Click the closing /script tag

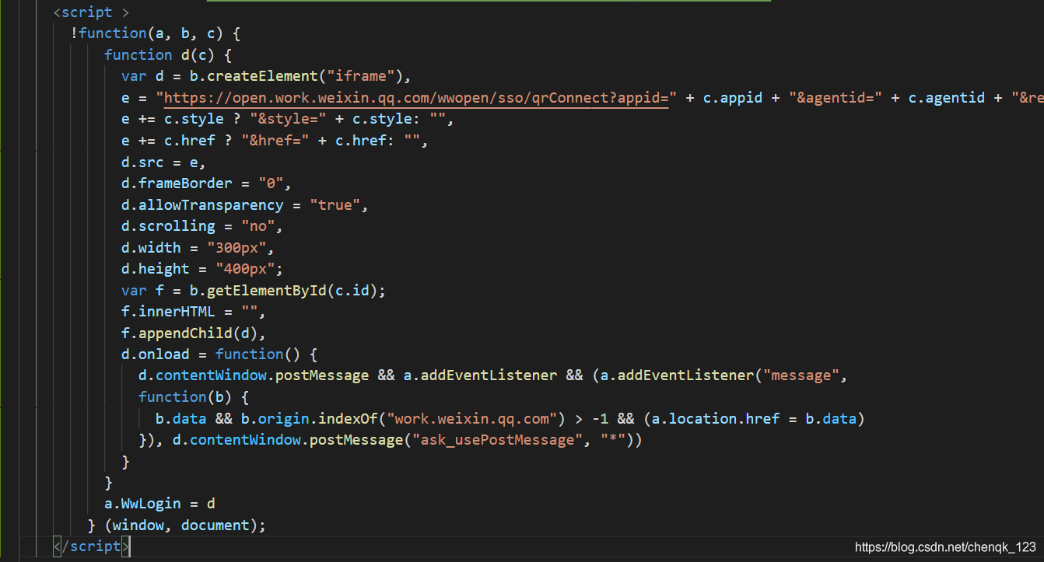pos(91,546)
